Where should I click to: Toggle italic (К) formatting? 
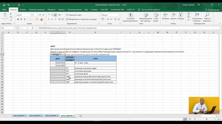(21, 19)
